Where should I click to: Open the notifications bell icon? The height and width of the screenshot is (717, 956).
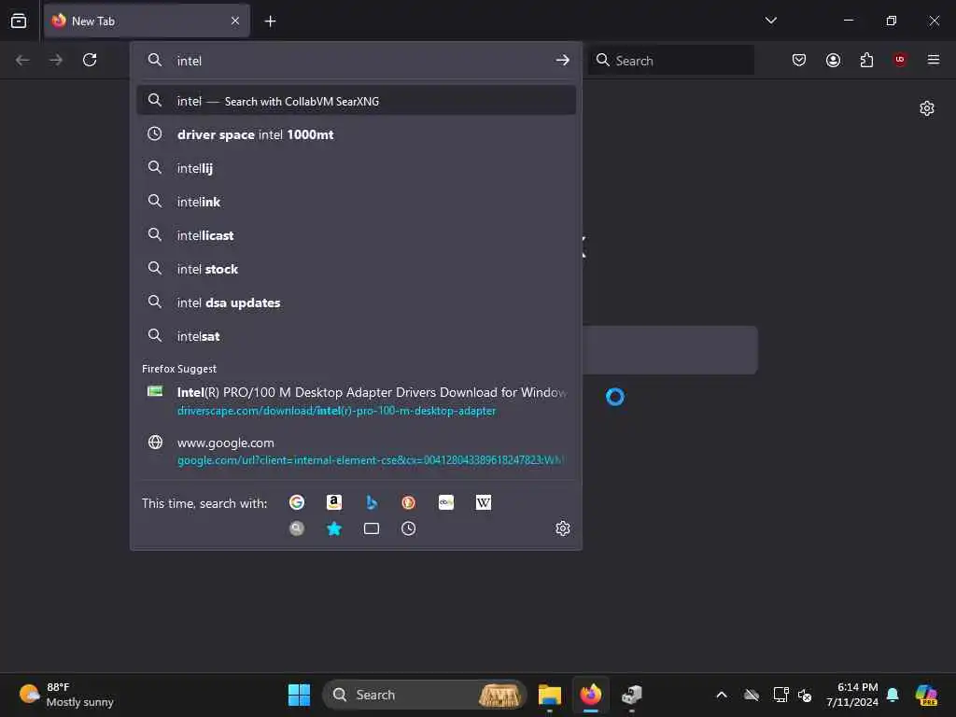click(x=893, y=695)
